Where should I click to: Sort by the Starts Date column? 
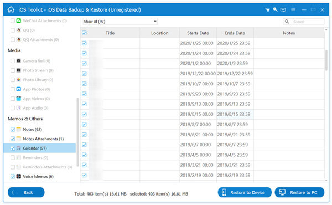[198, 33]
